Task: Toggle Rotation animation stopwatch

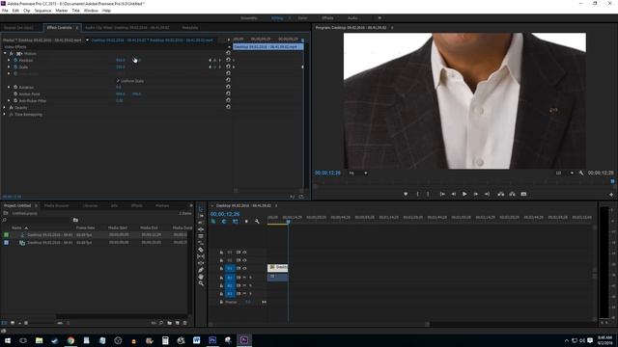Action: [x=15, y=87]
